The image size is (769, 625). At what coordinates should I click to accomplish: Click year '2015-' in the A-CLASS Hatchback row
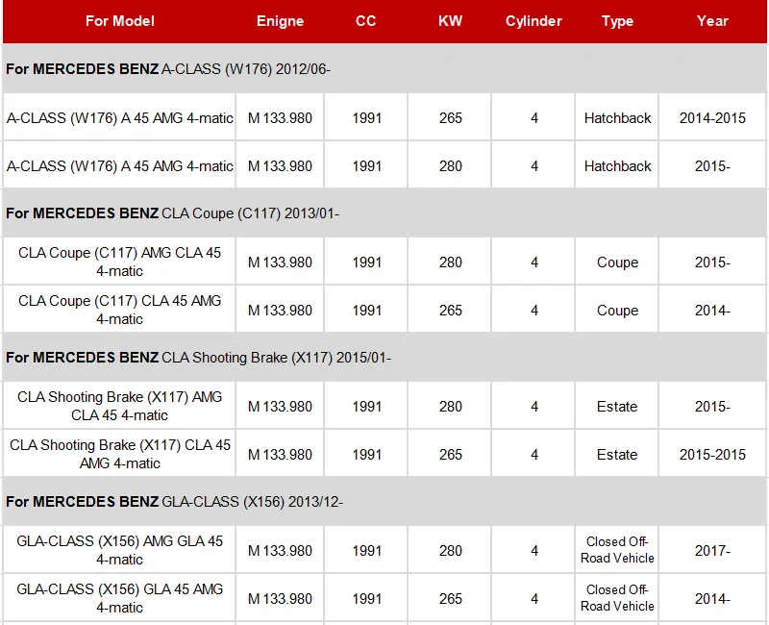tap(712, 165)
